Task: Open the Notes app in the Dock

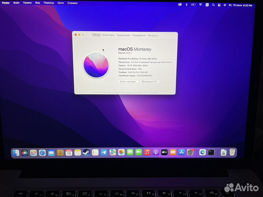Action: coord(78,152)
